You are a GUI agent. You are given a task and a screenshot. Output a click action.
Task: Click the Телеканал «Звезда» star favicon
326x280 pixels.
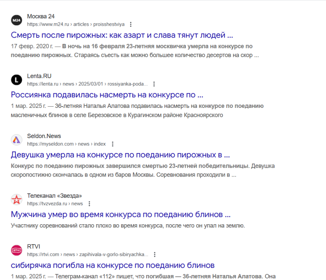16,199
